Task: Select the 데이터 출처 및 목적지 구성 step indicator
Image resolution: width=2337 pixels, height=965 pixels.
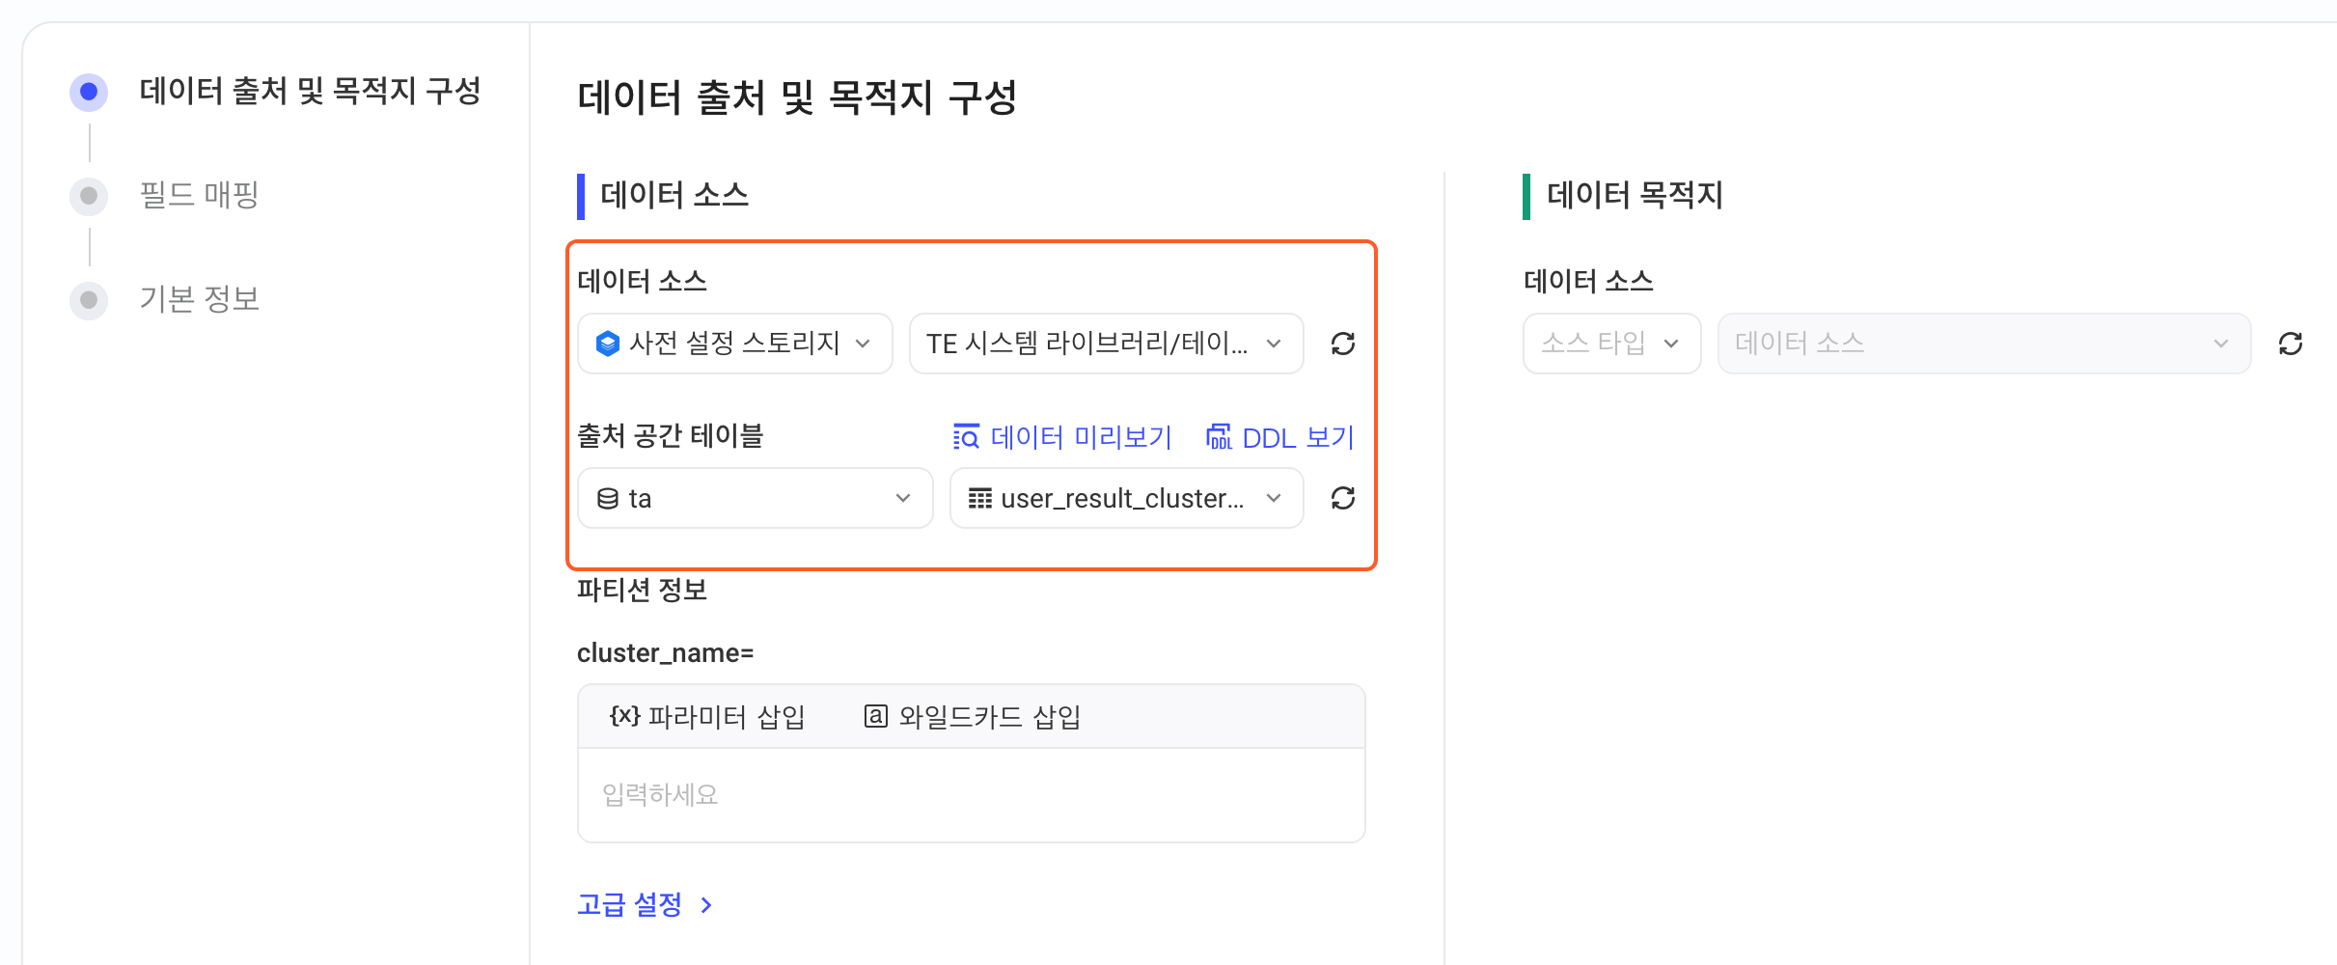Action: [89, 92]
